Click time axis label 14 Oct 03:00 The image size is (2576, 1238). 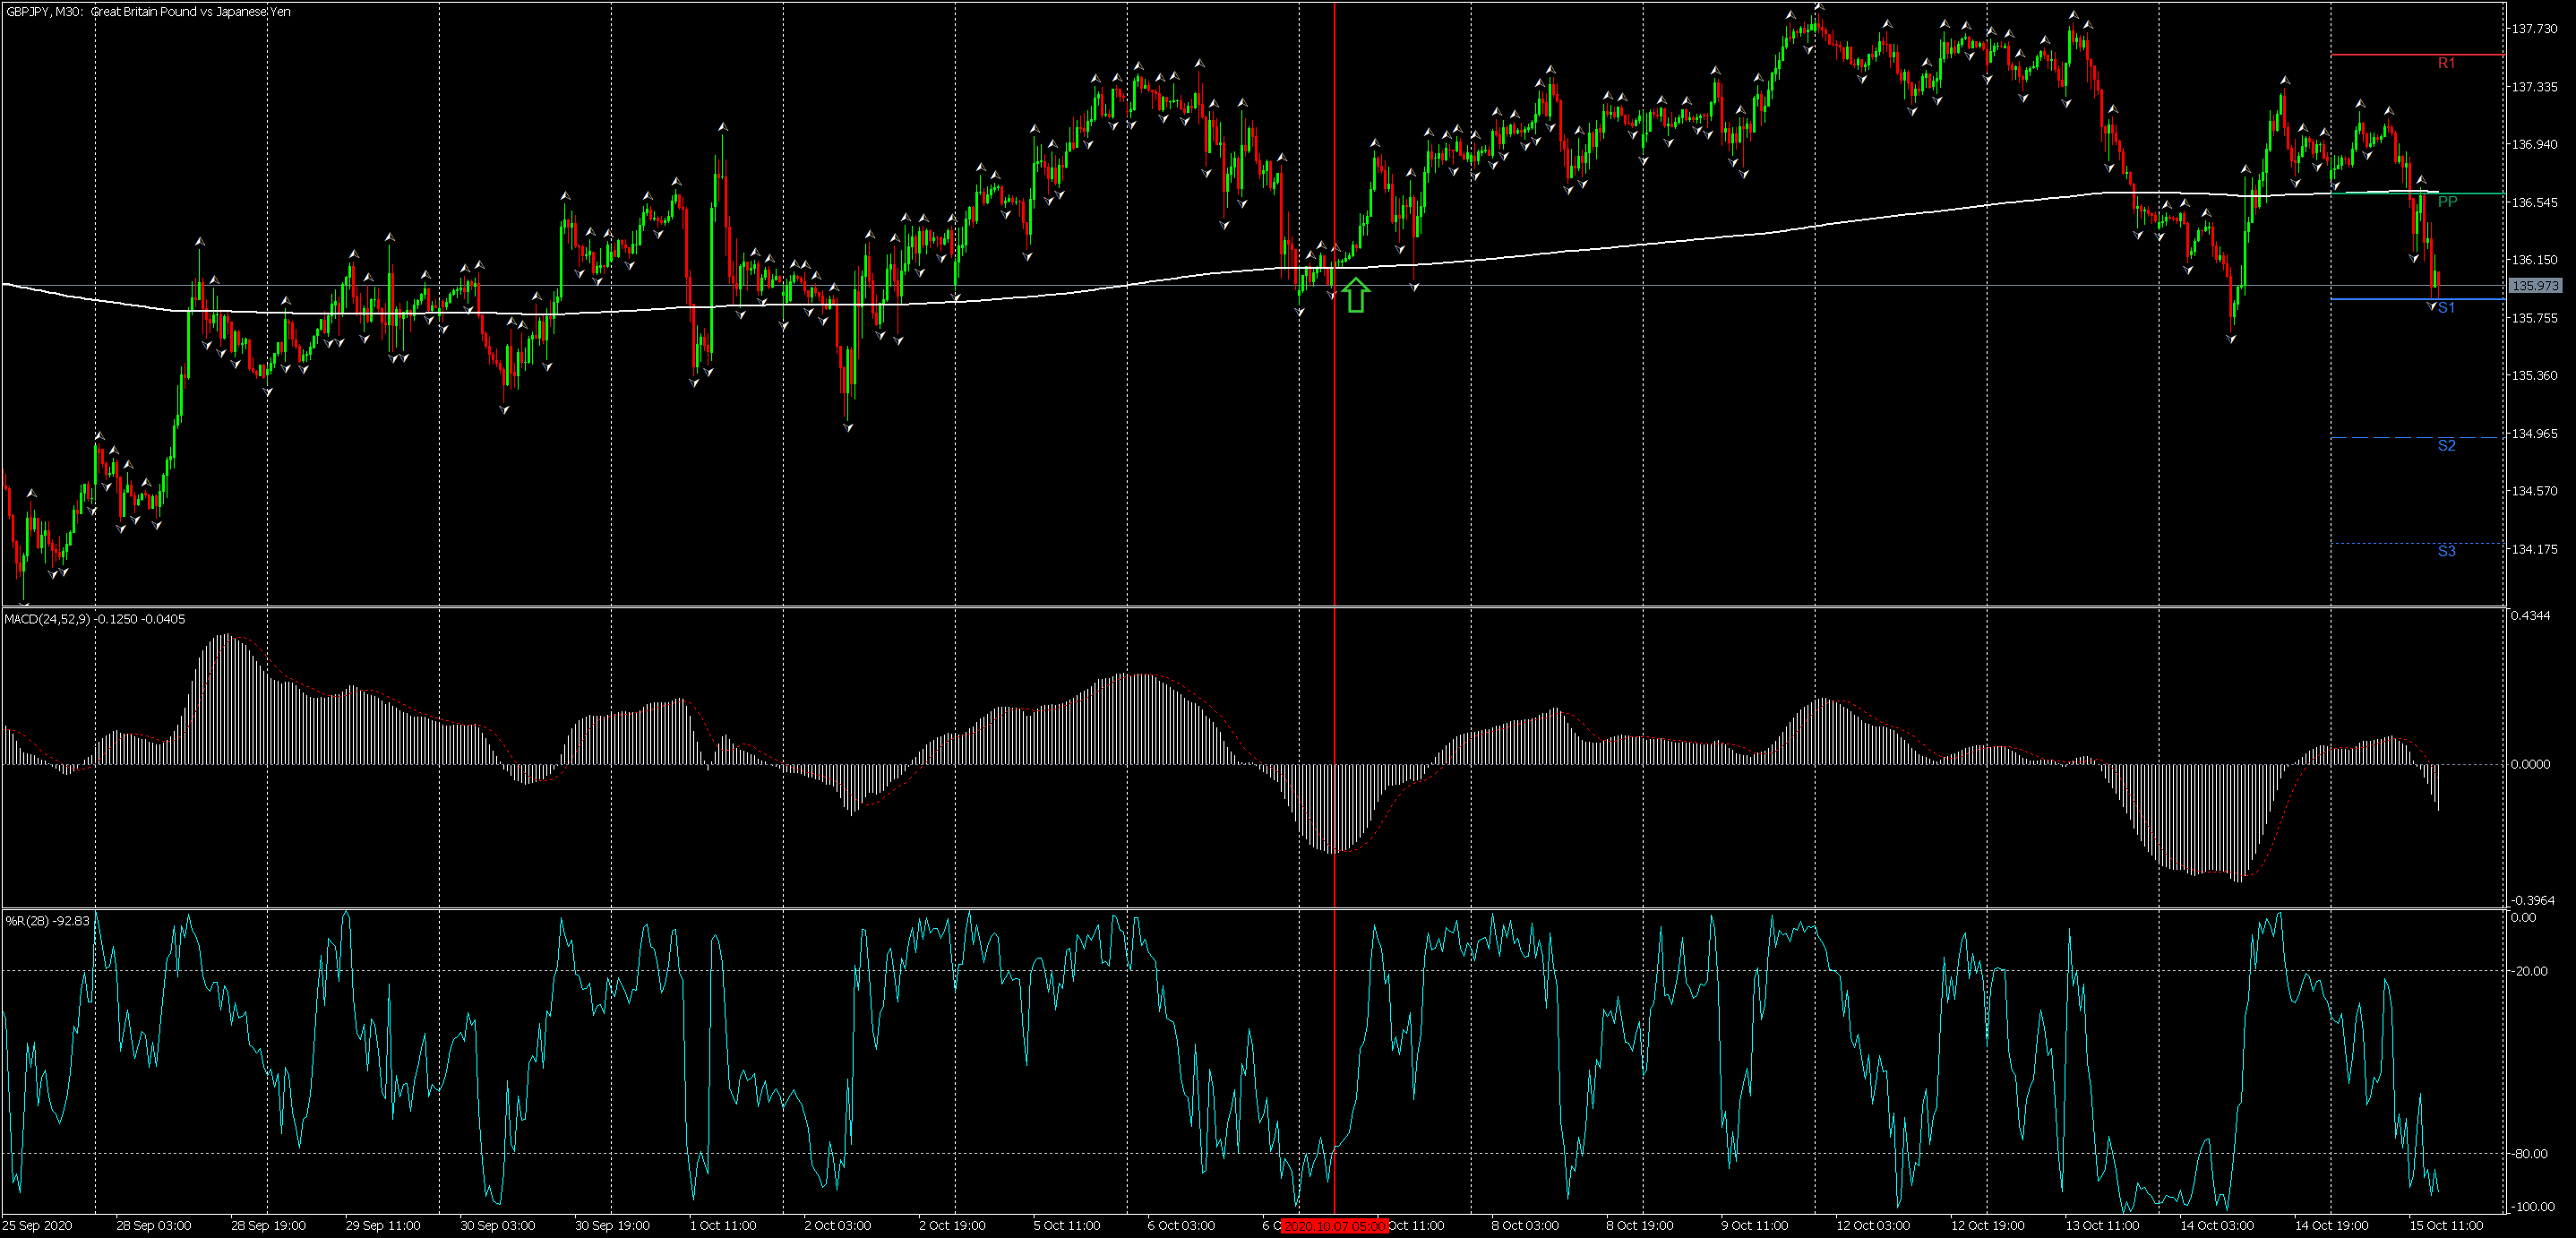coord(2217,1226)
